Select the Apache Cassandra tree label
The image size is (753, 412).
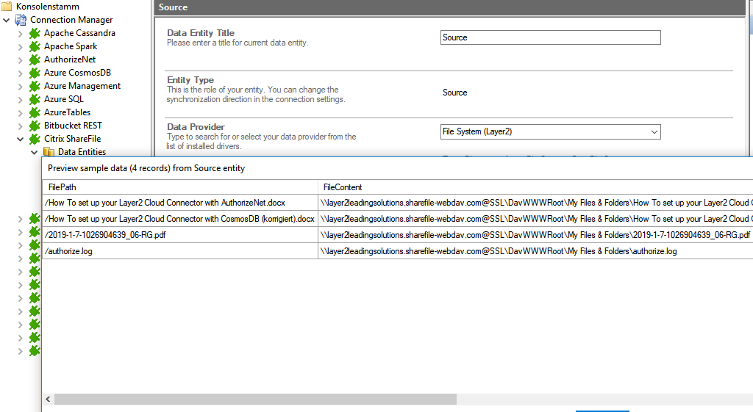pyautogui.click(x=79, y=33)
